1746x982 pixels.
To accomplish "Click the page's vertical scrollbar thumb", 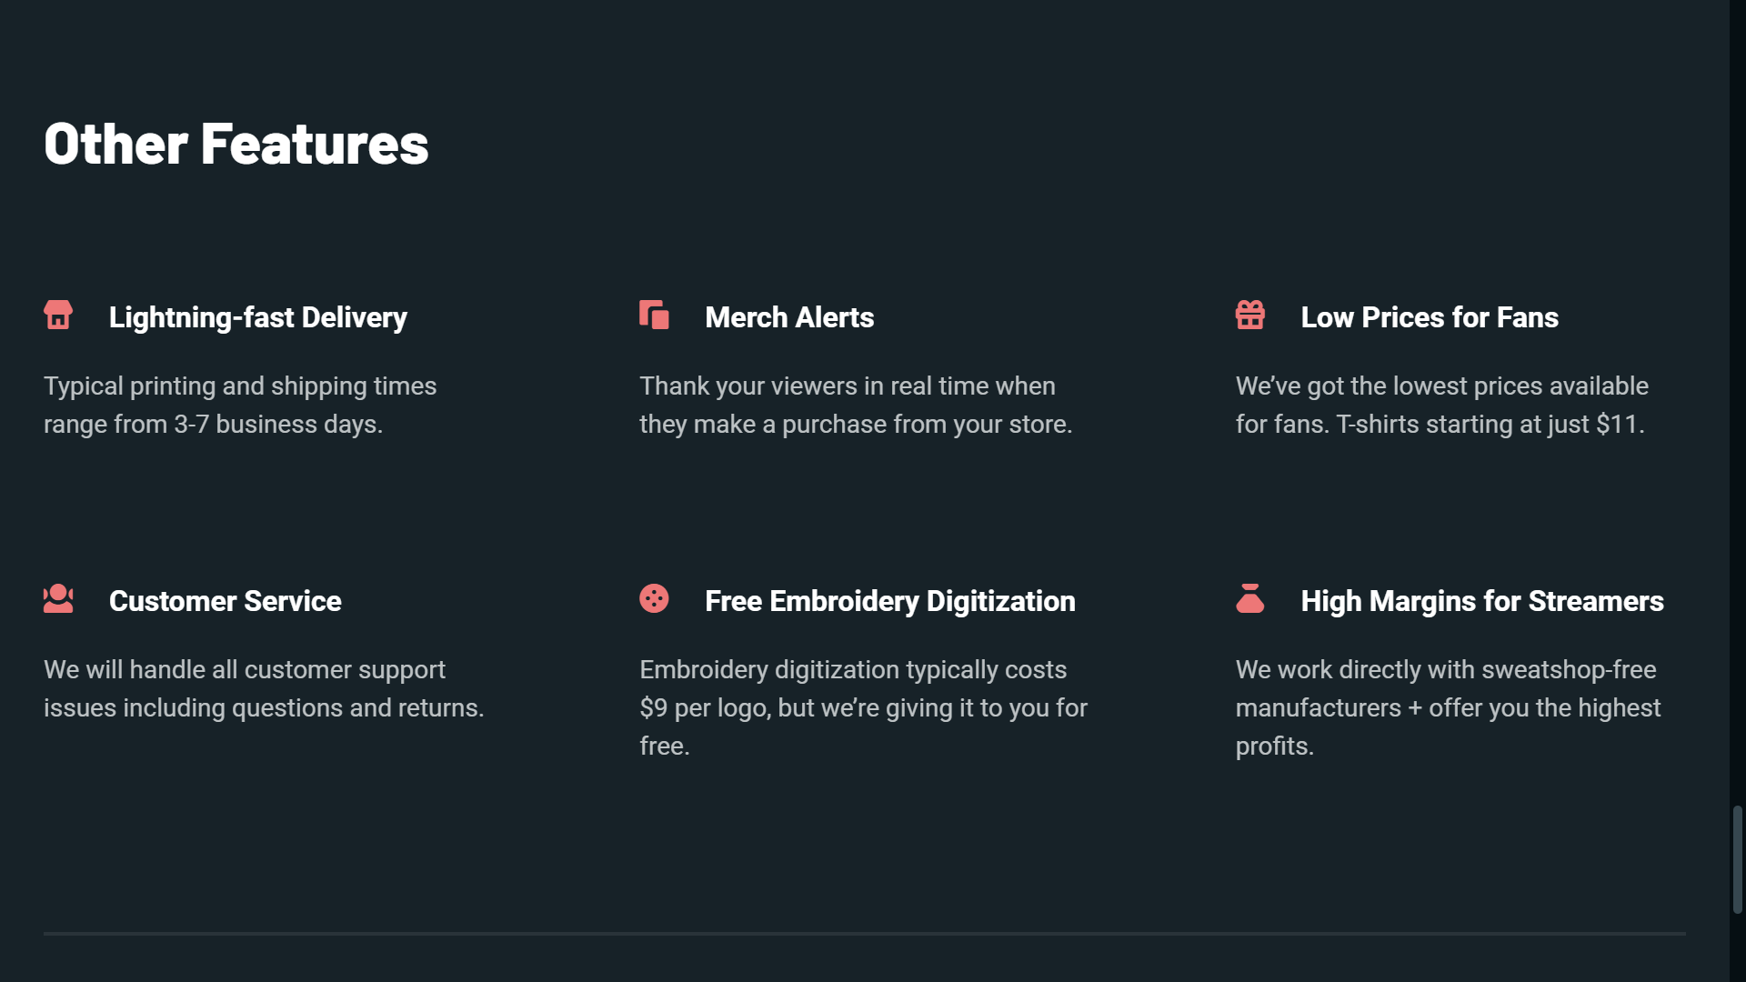I will [1737, 859].
